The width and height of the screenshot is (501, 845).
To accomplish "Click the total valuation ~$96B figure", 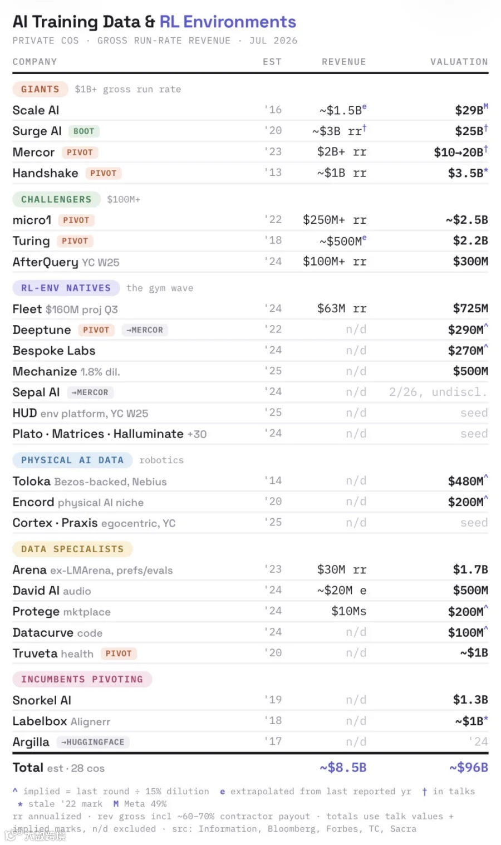I will coord(469,768).
